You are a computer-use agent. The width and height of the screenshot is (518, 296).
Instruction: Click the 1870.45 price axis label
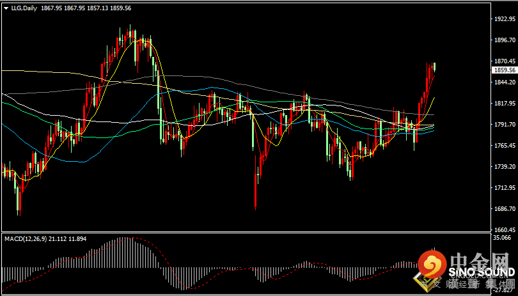tap(505, 61)
